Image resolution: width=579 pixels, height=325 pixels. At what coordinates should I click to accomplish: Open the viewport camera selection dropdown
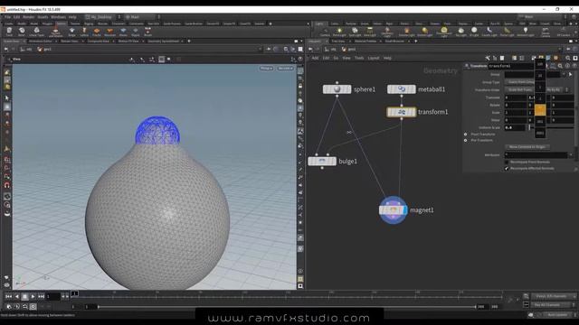click(285, 69)
